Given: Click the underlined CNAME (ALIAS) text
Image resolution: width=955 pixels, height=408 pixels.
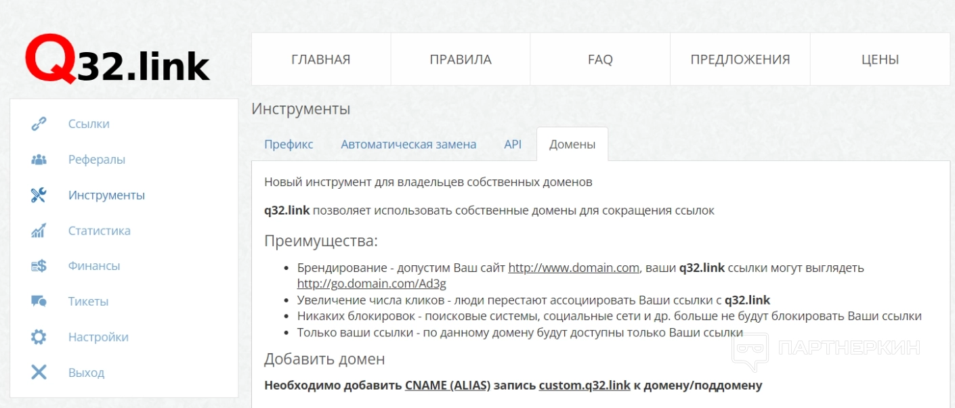Looking at the screenshot, I should click(x=448, y=386).
